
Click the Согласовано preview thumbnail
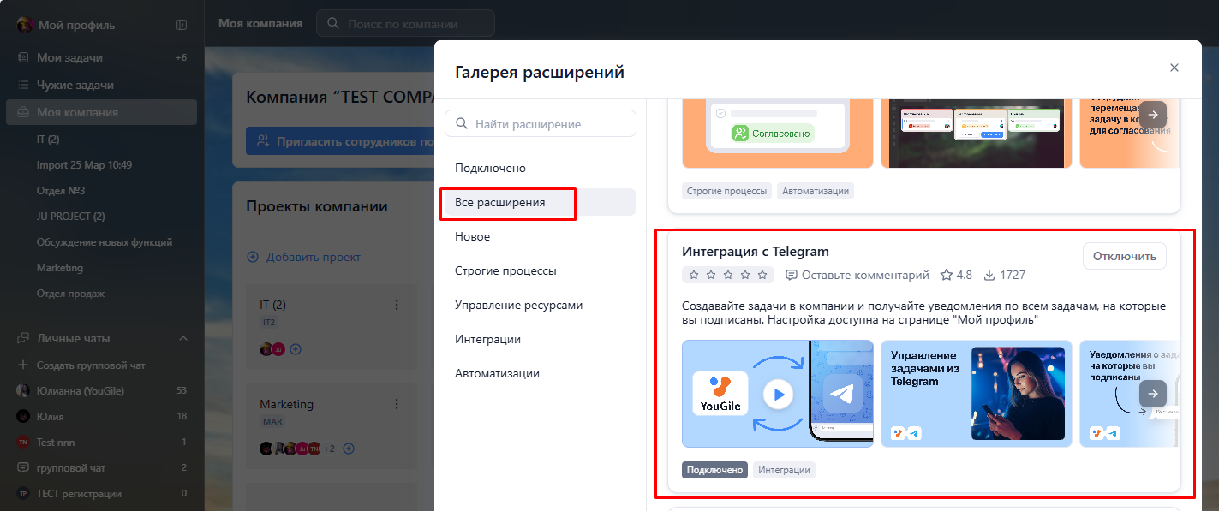(x=778, y=134)
